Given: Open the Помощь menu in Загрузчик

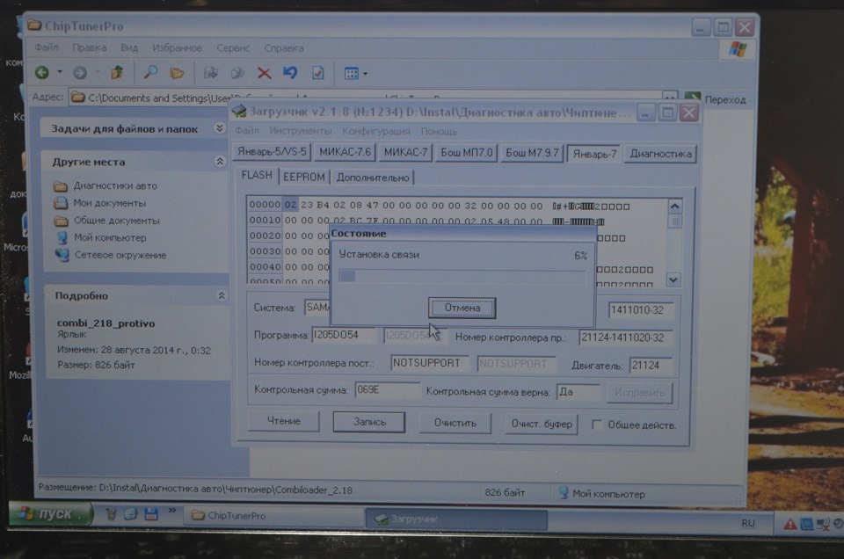Looking at the screenshot, I should (439, 131).
